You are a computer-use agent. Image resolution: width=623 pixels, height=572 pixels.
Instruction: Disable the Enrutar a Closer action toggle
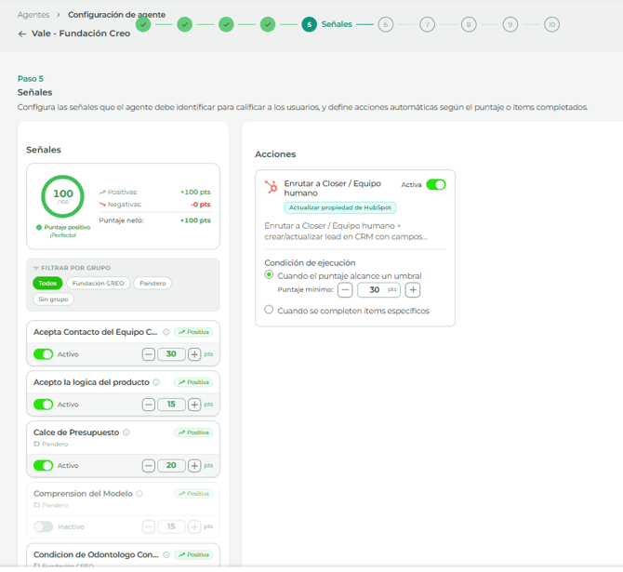(435, 185)
